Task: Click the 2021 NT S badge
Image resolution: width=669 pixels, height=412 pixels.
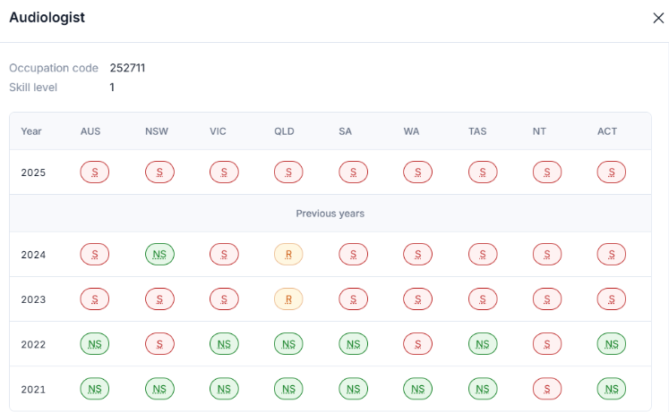Action: click(x=547, y=389)
